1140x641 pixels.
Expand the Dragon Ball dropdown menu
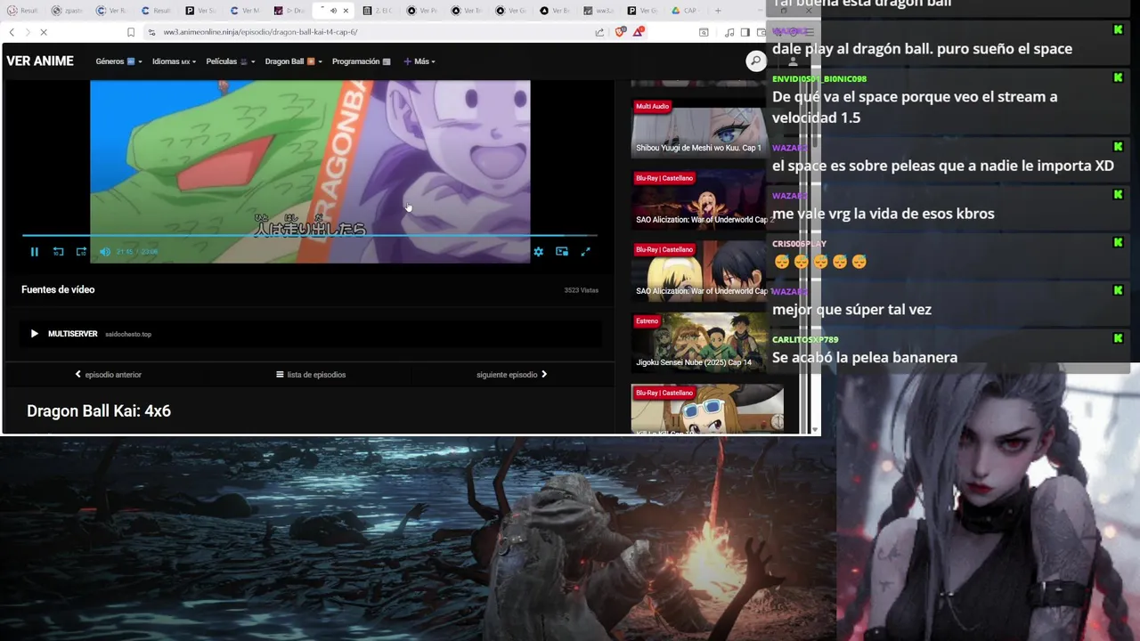293,61
